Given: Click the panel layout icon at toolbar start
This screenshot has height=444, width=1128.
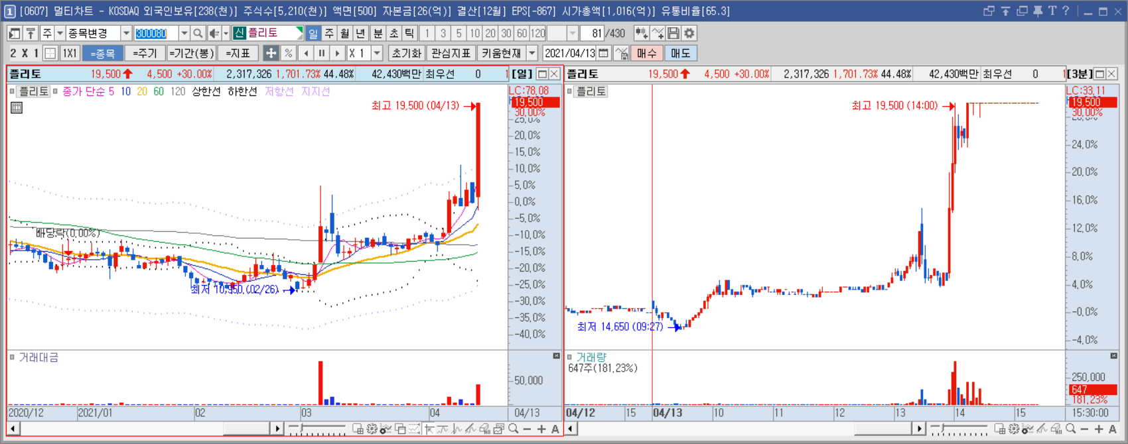Looking at the screenshot, I should pos(14,33).
